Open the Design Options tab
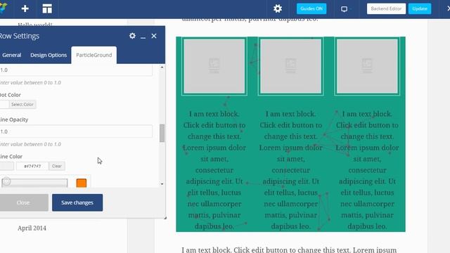 49,55
